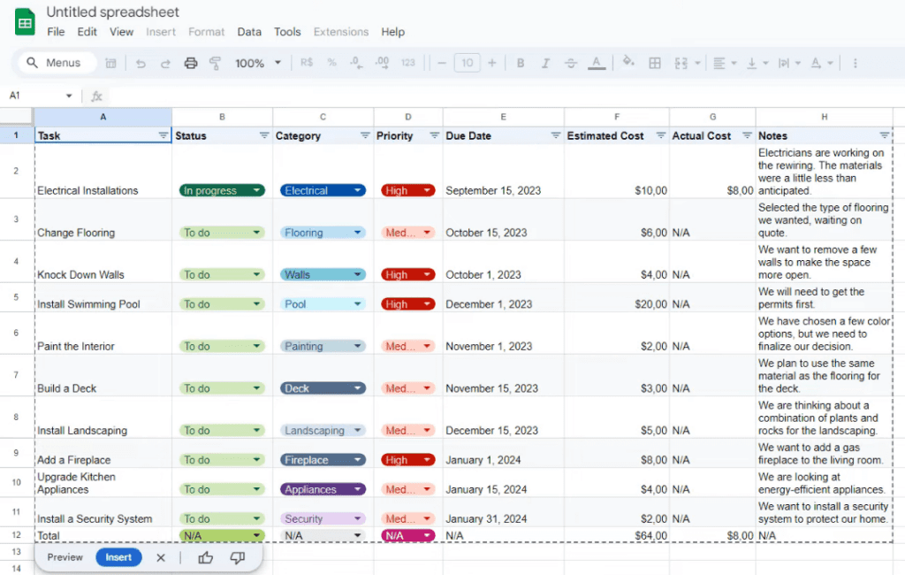Screen dimensions: 905x575
Task: Click the icon right of Menus search
Action: coord(110,63)
